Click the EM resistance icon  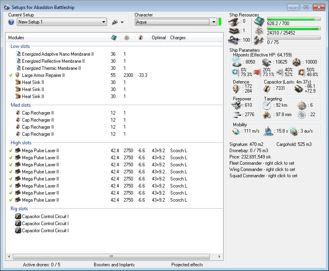pos(235,72)
